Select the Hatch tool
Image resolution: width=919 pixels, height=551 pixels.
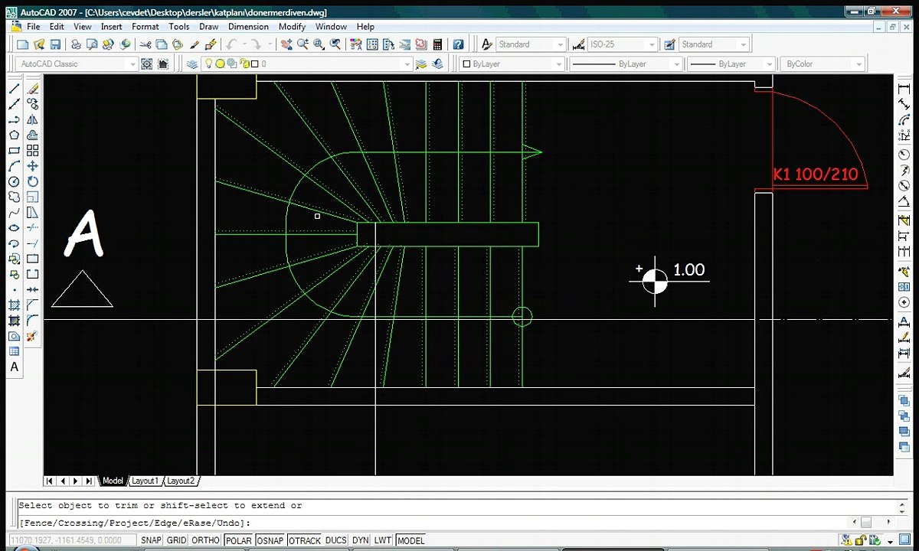coord(14,305)
